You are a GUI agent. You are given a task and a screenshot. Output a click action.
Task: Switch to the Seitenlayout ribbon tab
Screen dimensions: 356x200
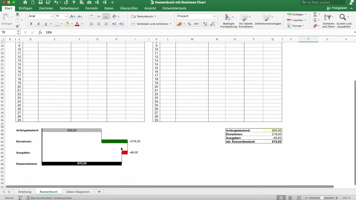[69, 8]
